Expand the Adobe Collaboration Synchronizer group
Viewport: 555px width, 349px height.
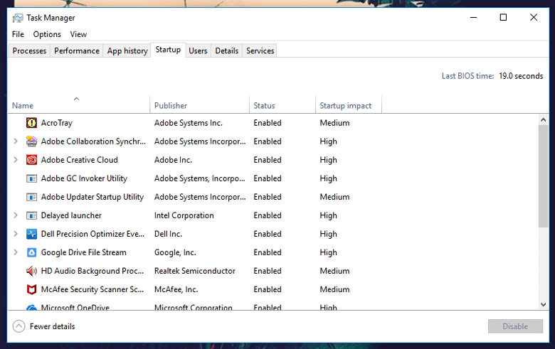click(x=16, y=141)
